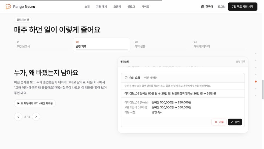Click the 누가, 왜 바꿨는지 남아요 heading

tap(46, 73)
